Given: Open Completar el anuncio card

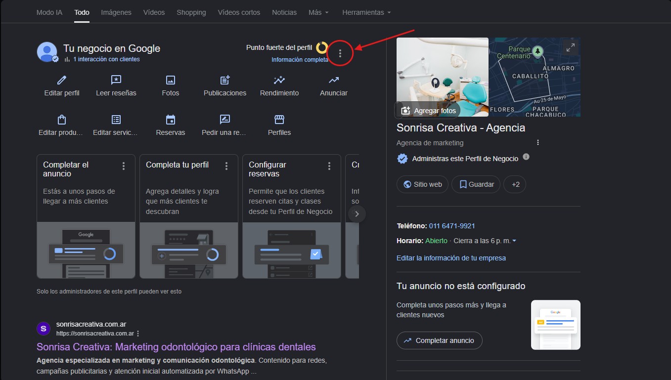Looking at the screenshot, I should click(86, 216).
